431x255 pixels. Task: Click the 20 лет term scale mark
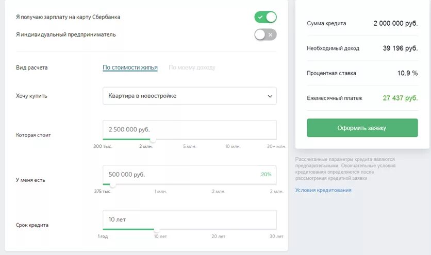[218, 236]
